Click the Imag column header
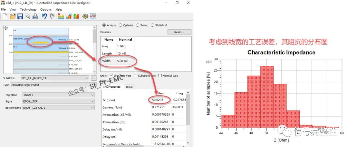This screenshot has height=147, width=348. click(179, 93)
